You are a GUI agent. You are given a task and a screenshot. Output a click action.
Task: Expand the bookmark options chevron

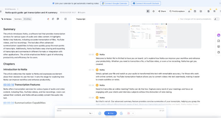133,113
